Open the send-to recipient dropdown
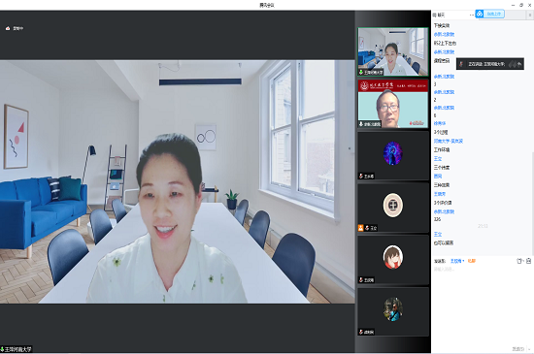This screenshot has height=354, width=534. coord(457,261)
